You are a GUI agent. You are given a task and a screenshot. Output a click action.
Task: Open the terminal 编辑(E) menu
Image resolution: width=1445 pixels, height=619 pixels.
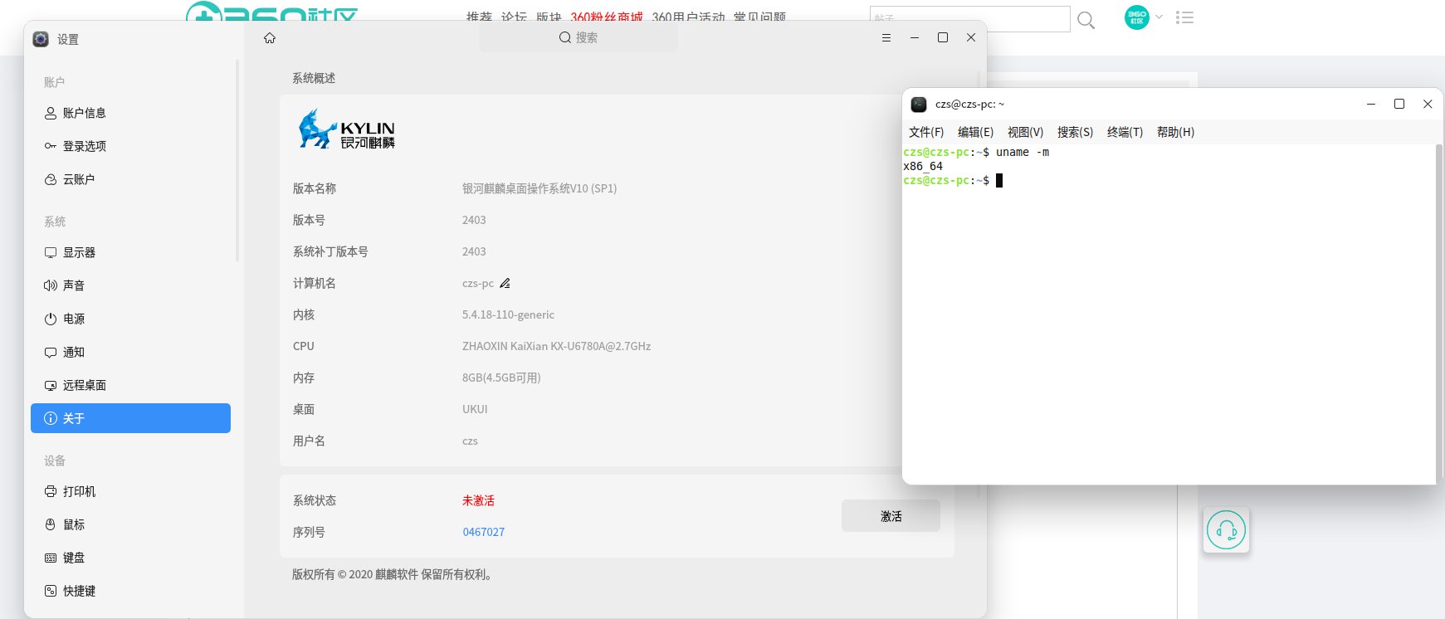pyautogui.click(x=976, y=132)
